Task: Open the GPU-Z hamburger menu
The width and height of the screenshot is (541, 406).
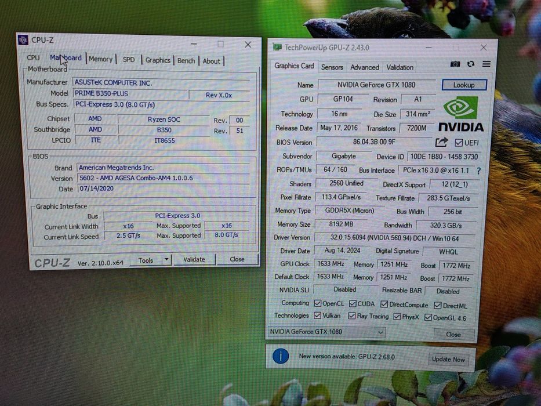Action: (486, 64)
